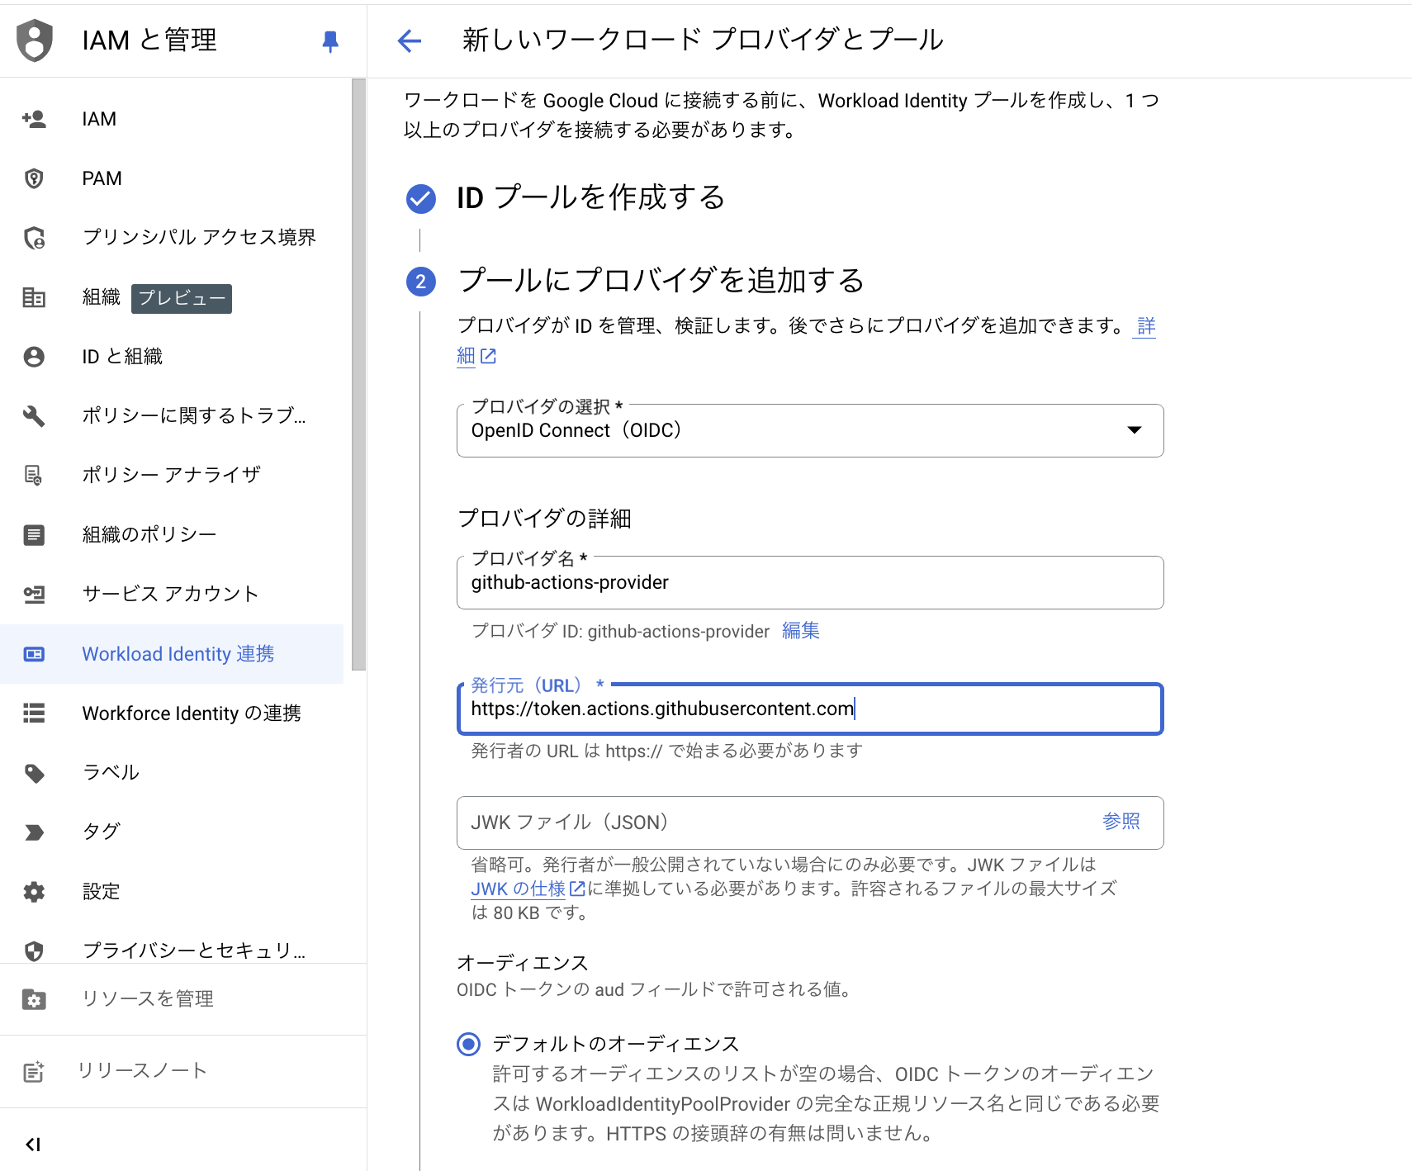Open Workforce Identity の連携 menu item
Screen dimensions: 1412x1171
pyautogui.click(x=172, y=714)
